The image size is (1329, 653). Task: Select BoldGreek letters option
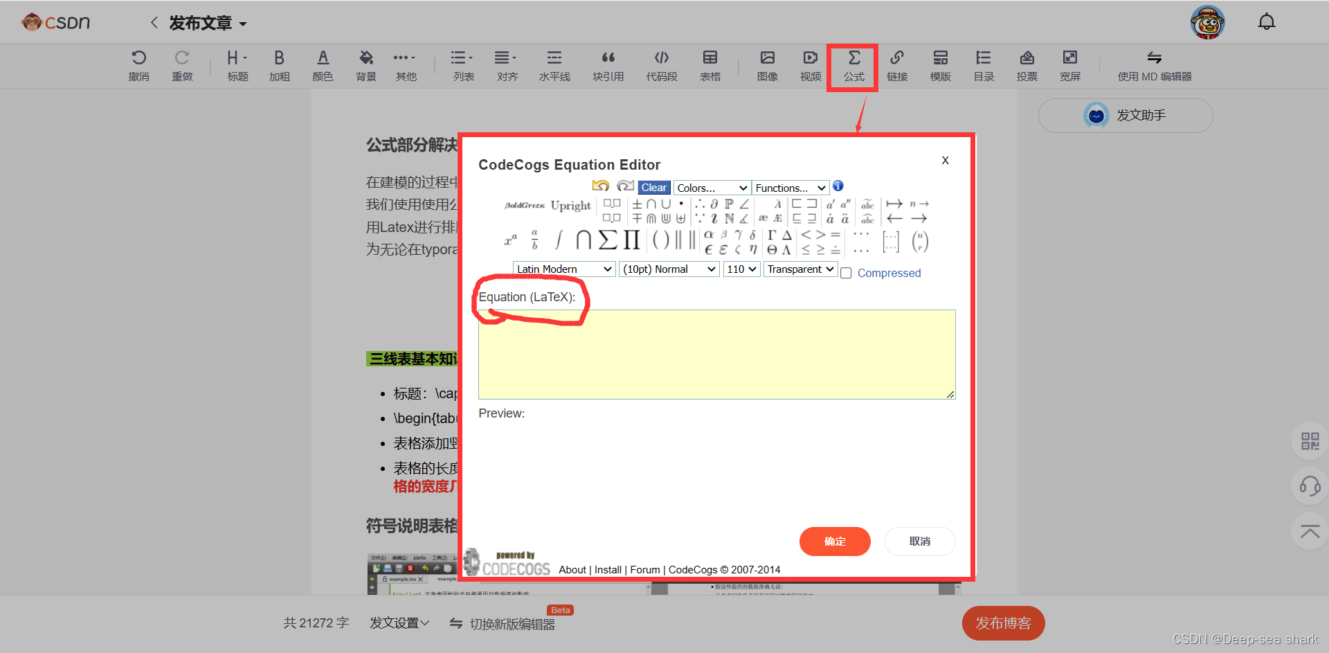(x=525, y=206)
